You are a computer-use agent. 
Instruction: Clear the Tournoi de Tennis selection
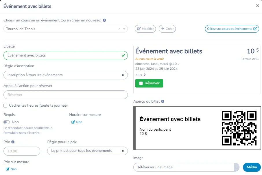(x=119, y=29)
